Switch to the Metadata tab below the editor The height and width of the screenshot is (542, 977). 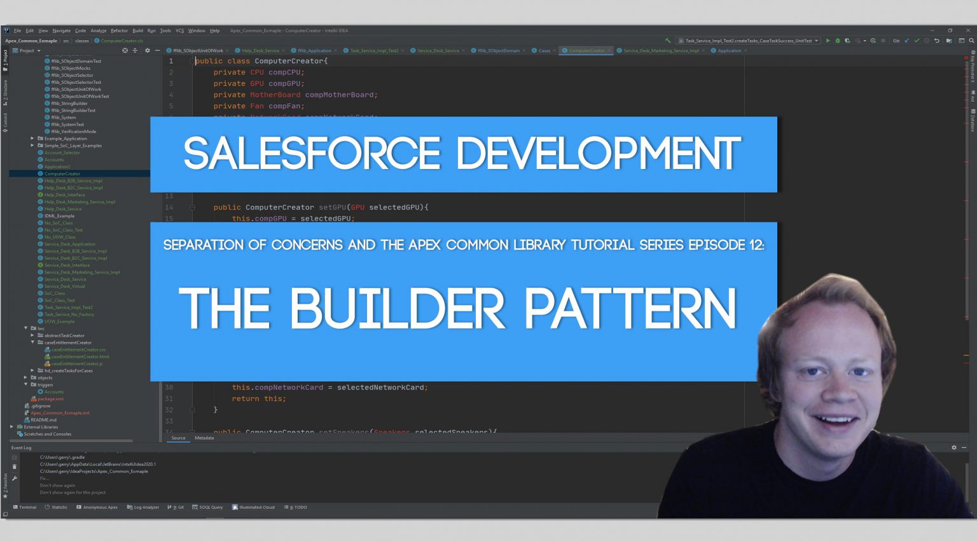(x=204, y=438)
